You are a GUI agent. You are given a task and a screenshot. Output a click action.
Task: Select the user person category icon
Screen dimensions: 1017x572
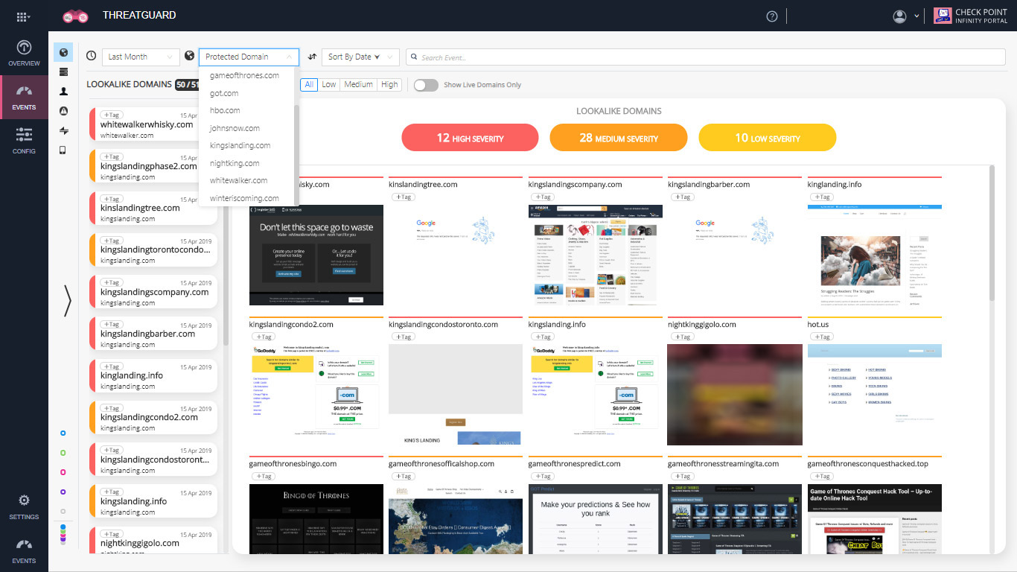click(63, 91)
